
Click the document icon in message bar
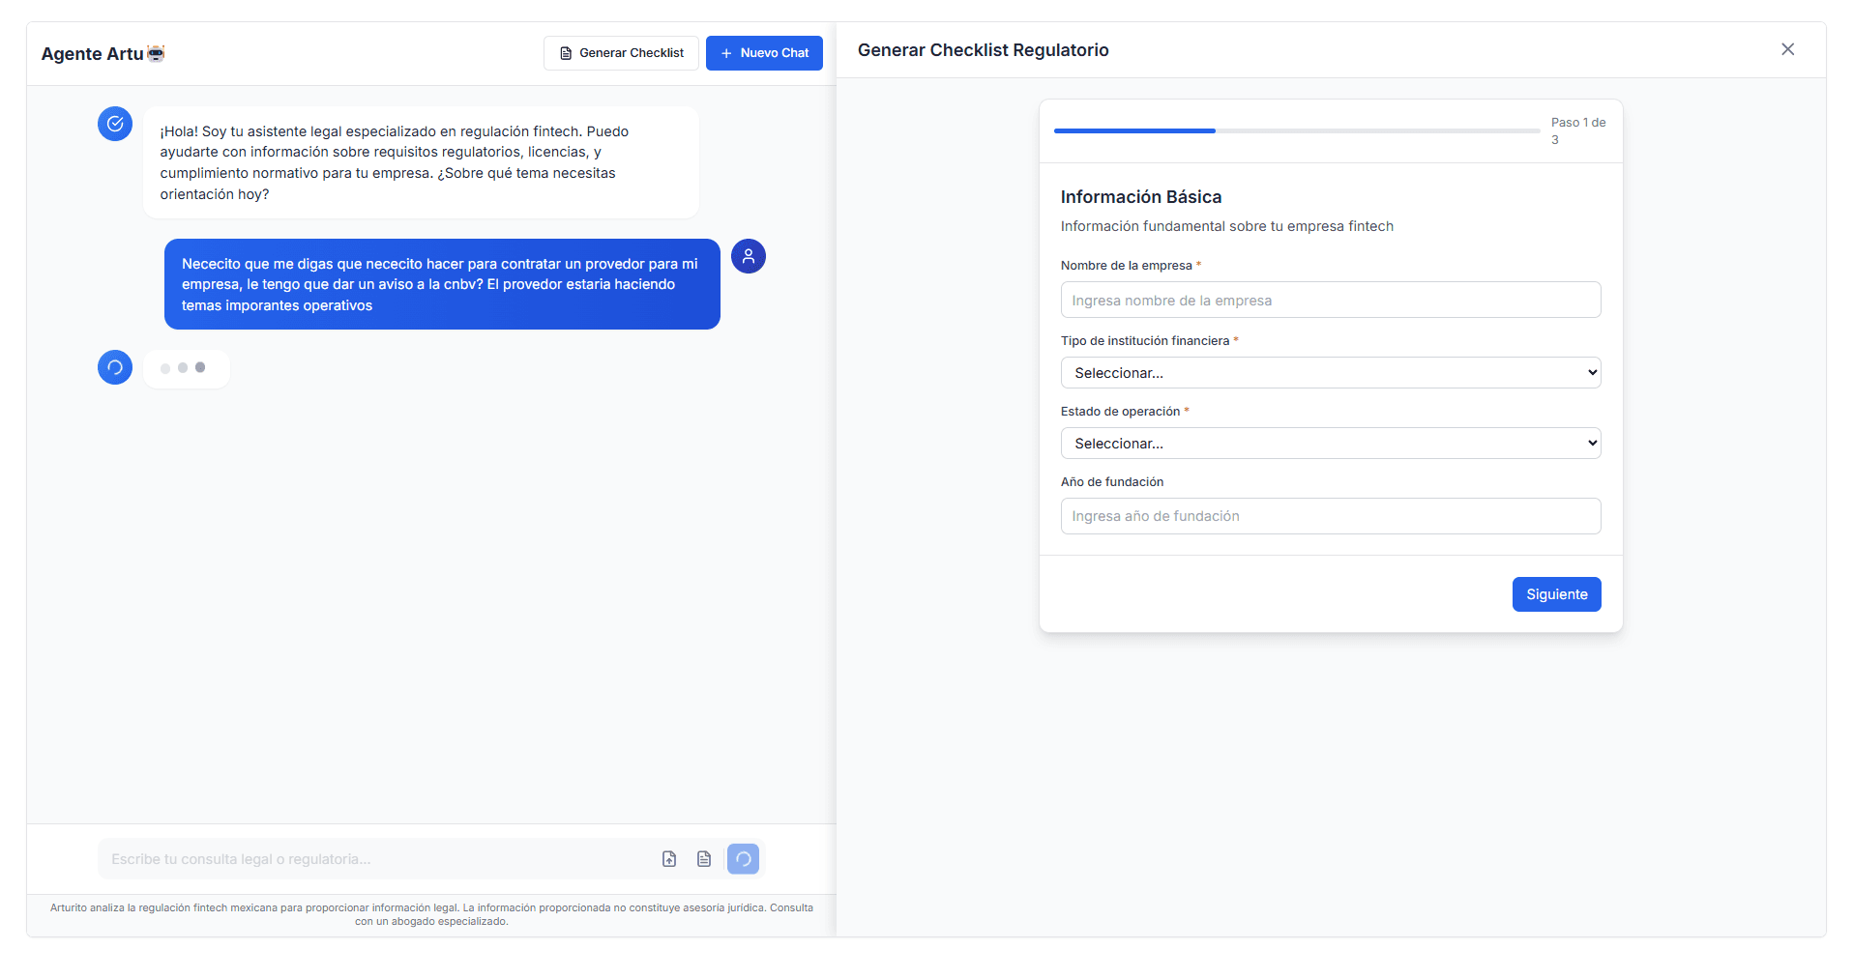coord(704,859)
